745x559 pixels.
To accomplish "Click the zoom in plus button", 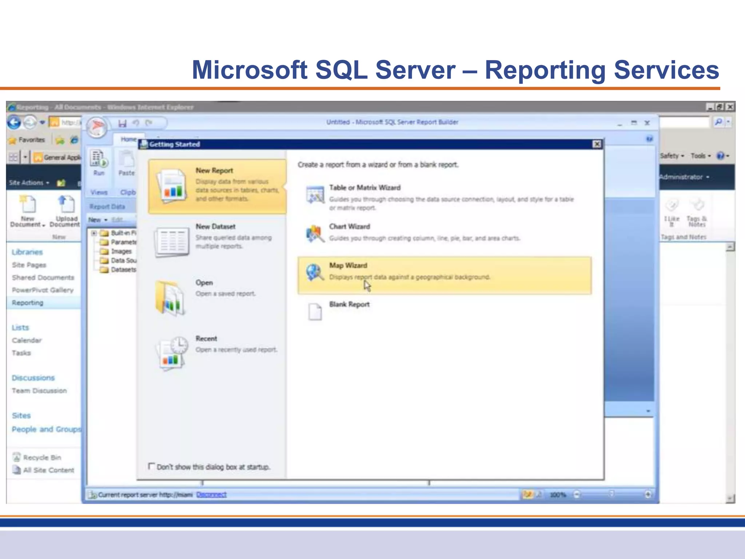I will (648, 494).
